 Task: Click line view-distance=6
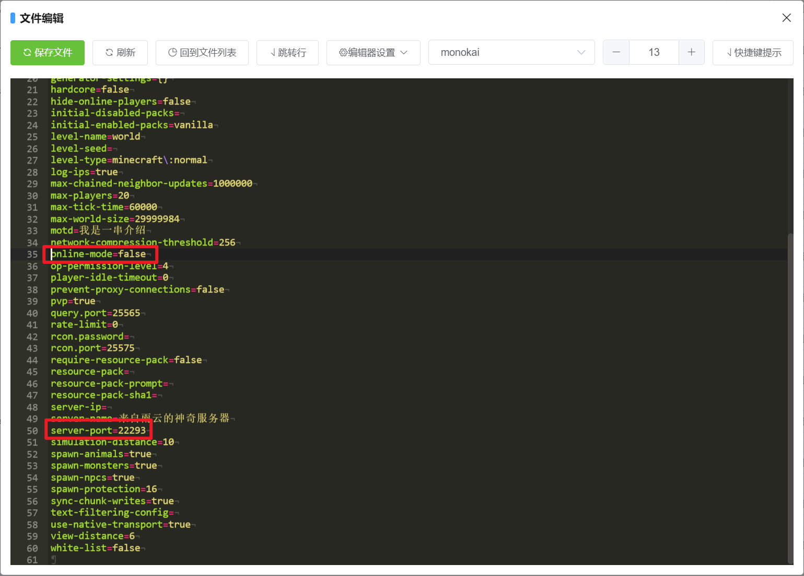click(92, 536)
